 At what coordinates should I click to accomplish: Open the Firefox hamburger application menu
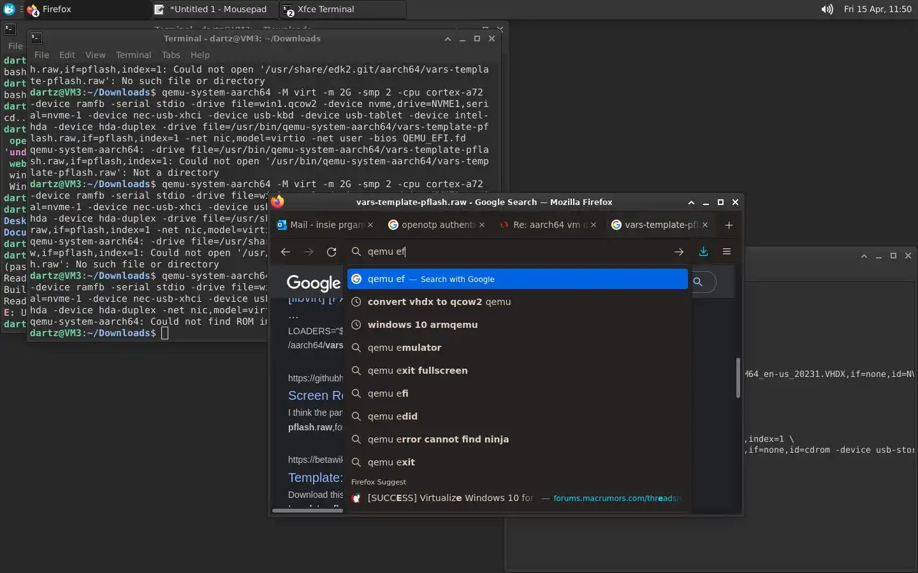click(x=726, y=252)
